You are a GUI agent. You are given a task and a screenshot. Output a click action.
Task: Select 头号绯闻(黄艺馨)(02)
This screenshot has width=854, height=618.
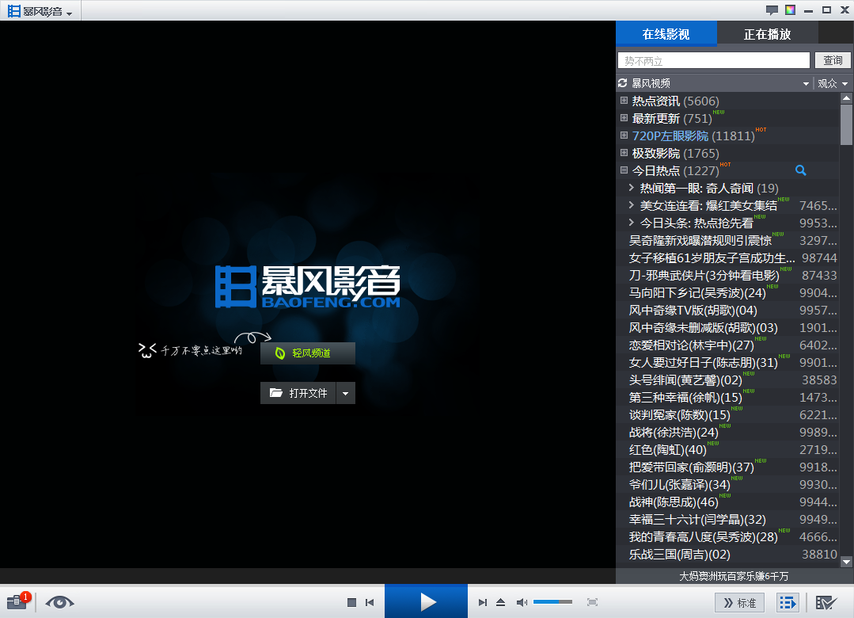728,380
